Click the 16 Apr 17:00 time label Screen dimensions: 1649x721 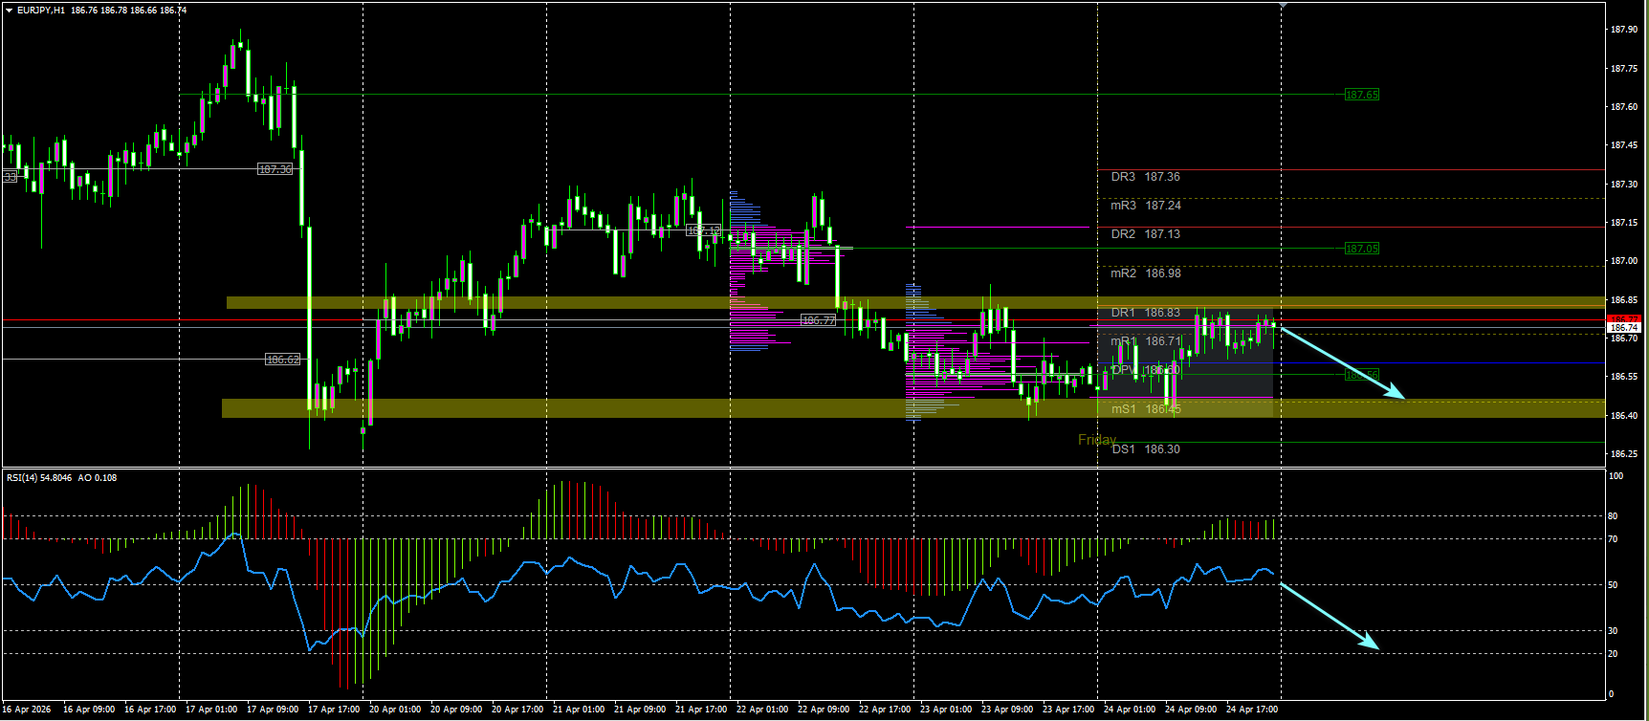click(150, 710)
